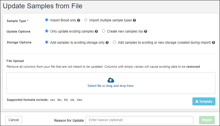
Task: Click help icon next to Import Blood only
Action: coord(79,21)
